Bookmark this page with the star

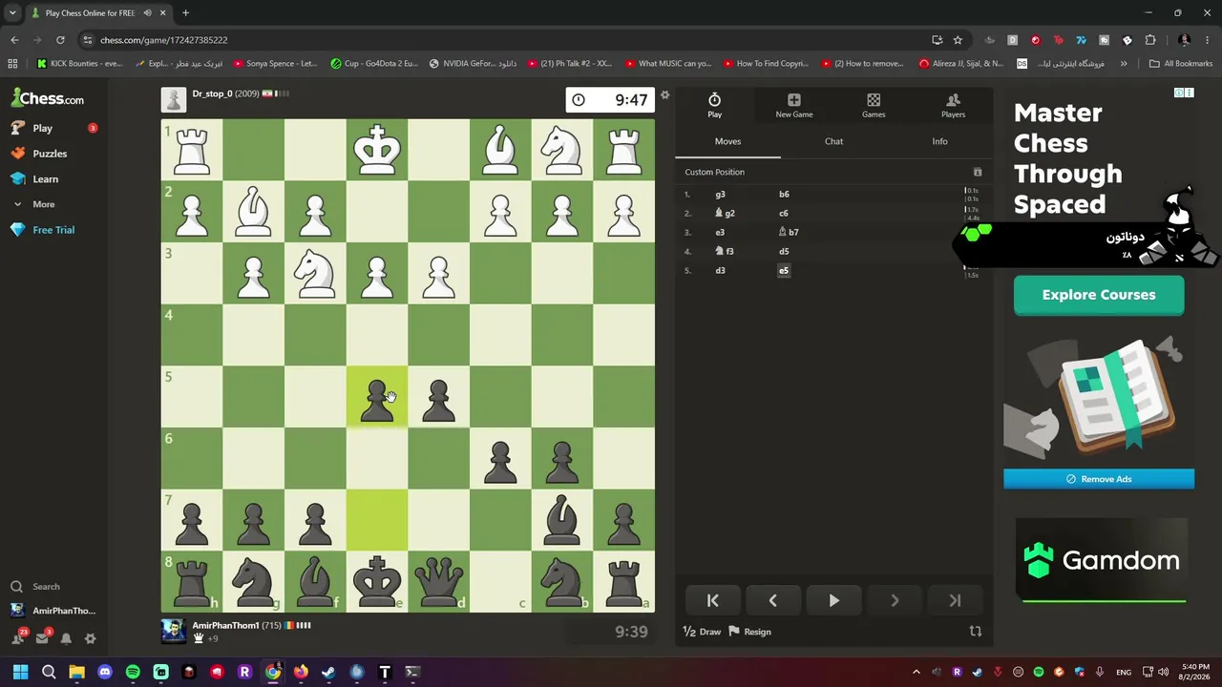point(958,40)
